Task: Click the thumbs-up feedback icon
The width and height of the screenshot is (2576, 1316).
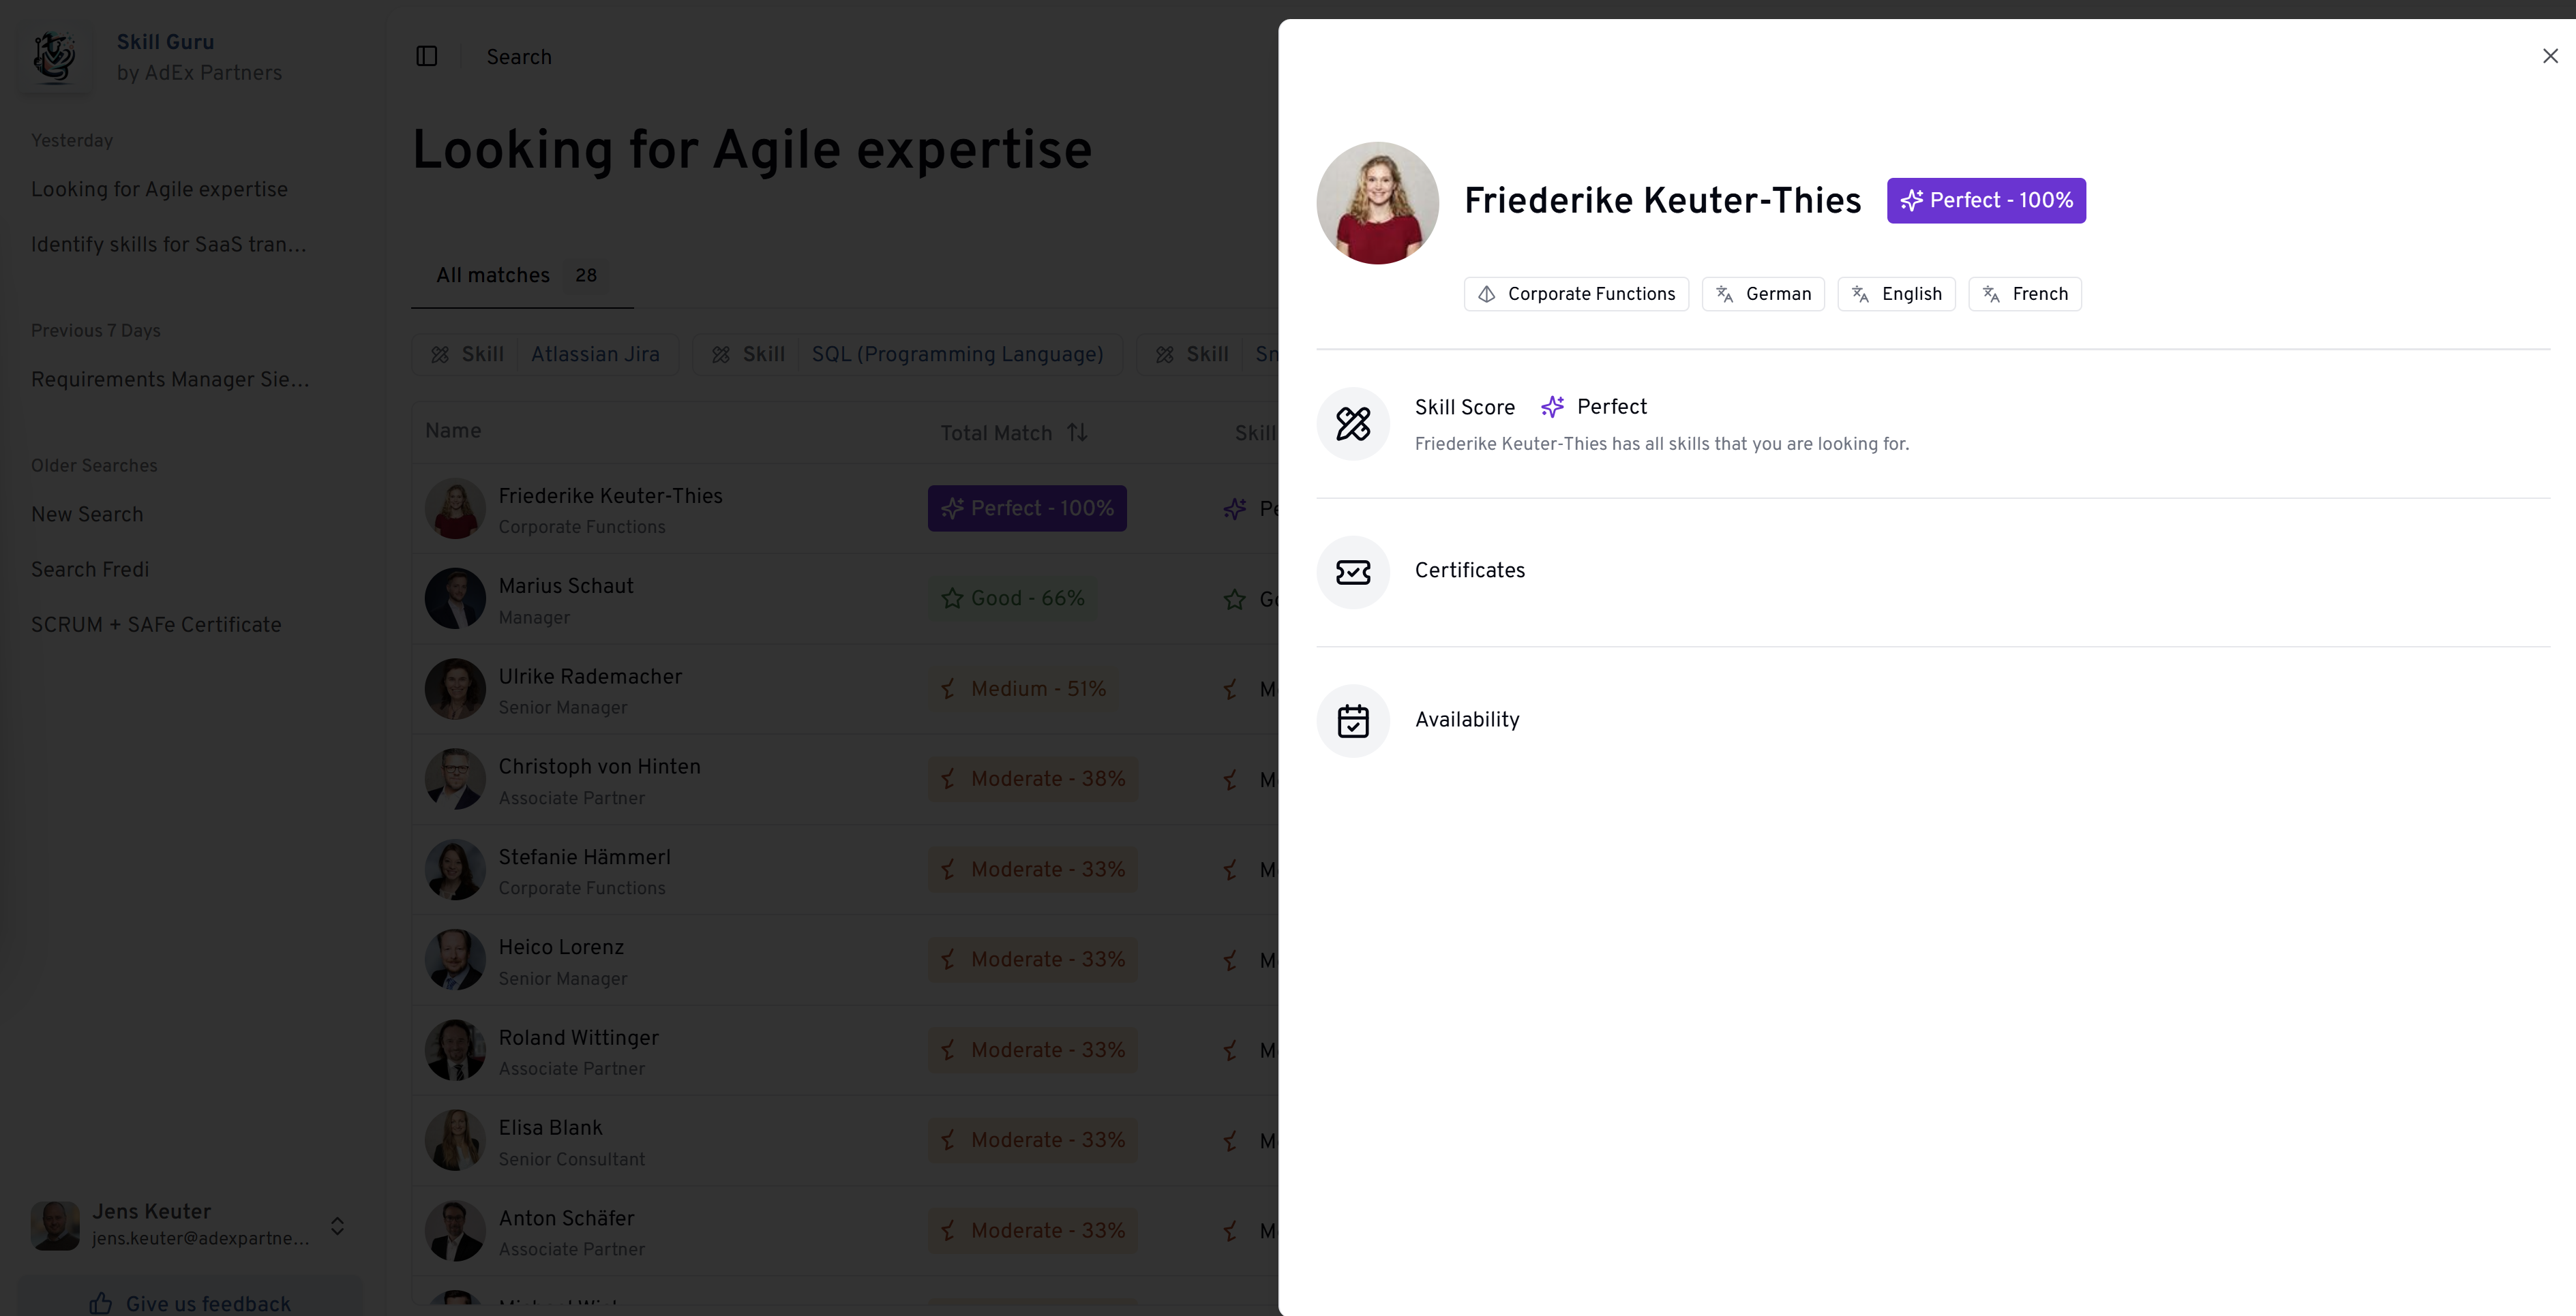Action: point(100,1302)
